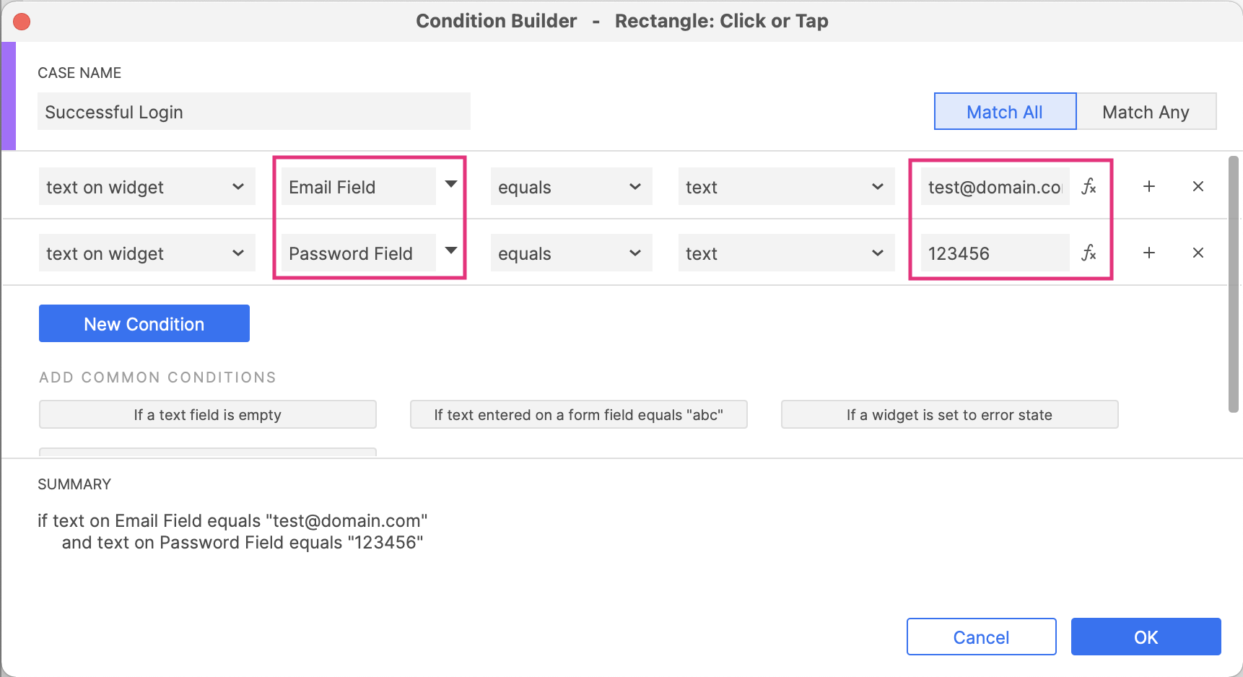Click the Successful Login case name field

coord(254,111)
